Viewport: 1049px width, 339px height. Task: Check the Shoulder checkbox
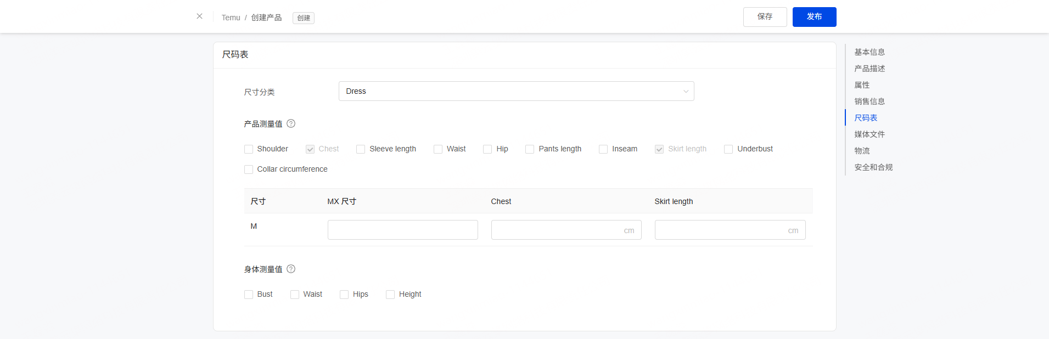[249, 149]
